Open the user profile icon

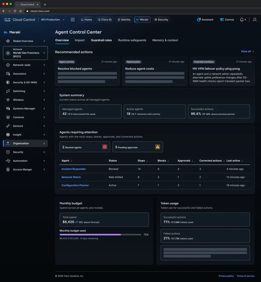(255, 20)
